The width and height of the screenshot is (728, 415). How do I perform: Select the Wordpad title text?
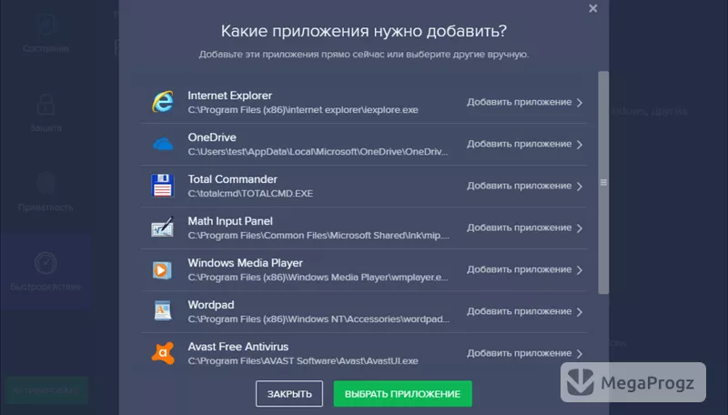(211, 305)
